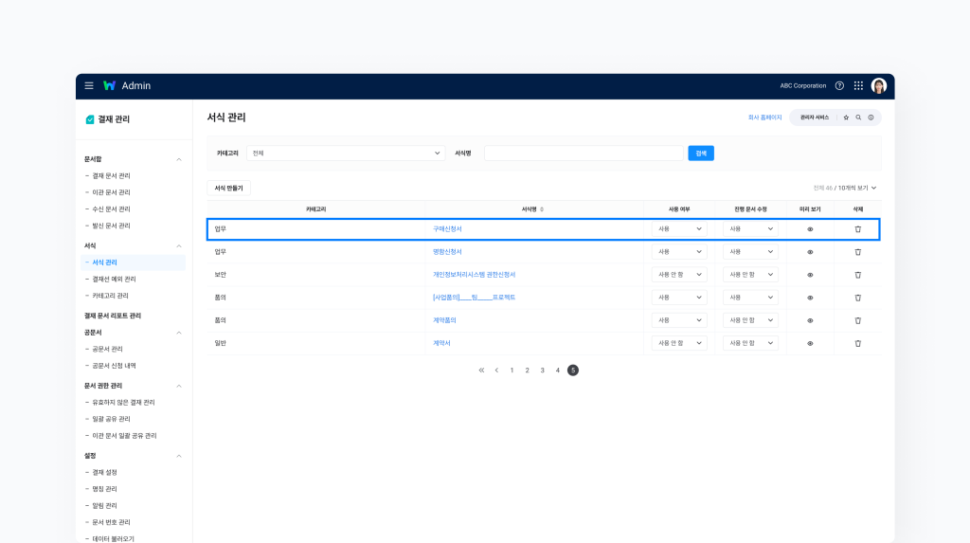Click eye preview icon for 명함신청서

(810, 252)
